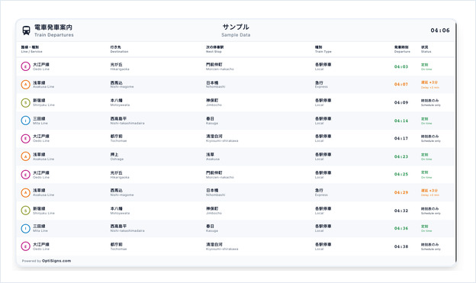
Task: Click the On time status in the 04:03 row
Action: click(426, 66)
